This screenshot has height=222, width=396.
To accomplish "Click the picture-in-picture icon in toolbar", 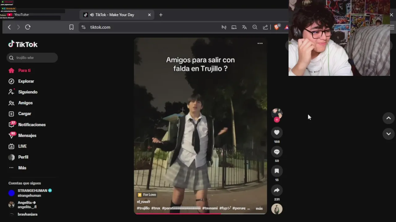I will tap(234, 27).
